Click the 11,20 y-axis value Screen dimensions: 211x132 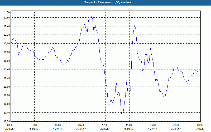[7, 78]
